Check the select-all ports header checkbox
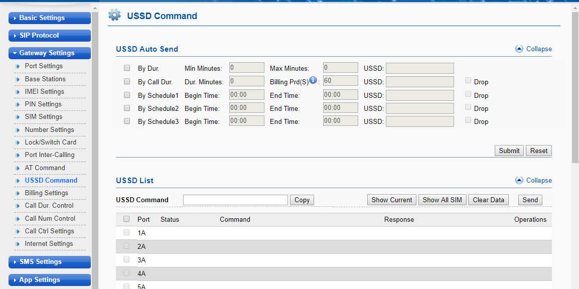 126,219
